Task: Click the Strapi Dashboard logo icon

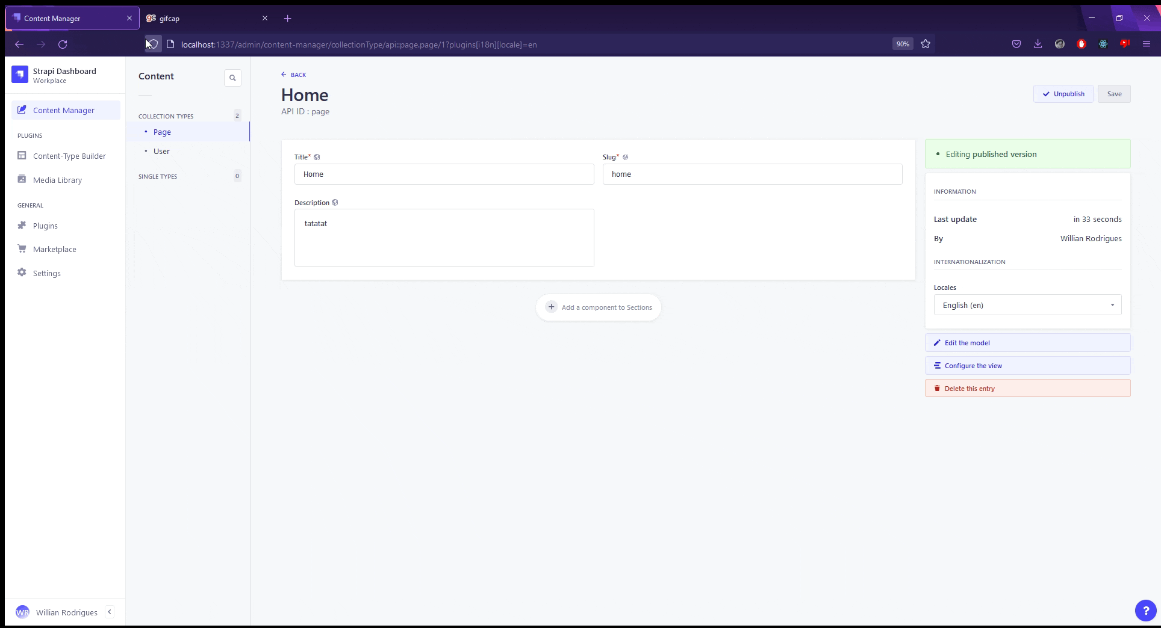Action: click(20, 75)
